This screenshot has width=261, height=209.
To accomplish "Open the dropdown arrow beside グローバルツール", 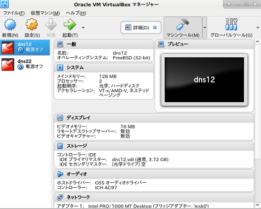I will click(x=258, y=28).
